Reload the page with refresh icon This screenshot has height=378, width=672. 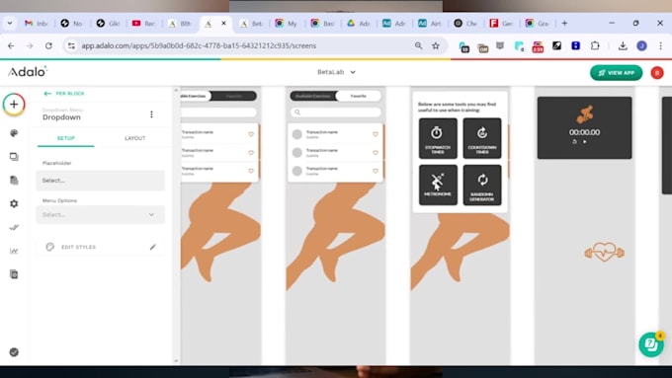[x=48, y=45]
